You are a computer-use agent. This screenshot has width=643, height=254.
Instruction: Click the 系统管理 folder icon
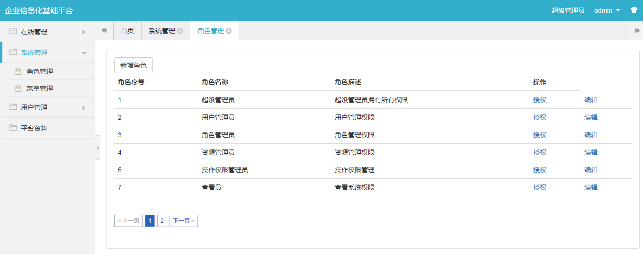click(13, 52)
